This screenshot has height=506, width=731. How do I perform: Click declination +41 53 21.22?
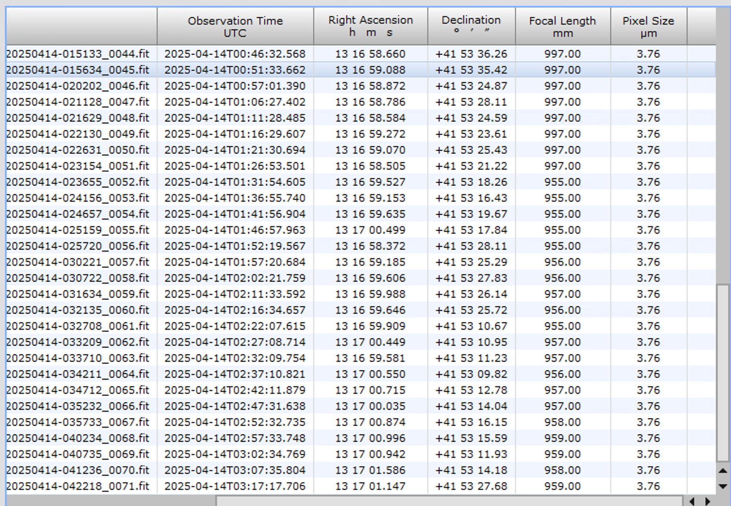point(471,166)
